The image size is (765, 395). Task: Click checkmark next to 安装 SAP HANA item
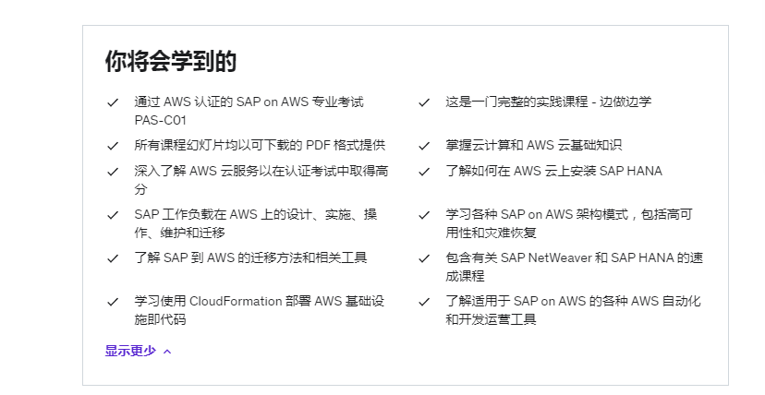[x=424, y=172]
